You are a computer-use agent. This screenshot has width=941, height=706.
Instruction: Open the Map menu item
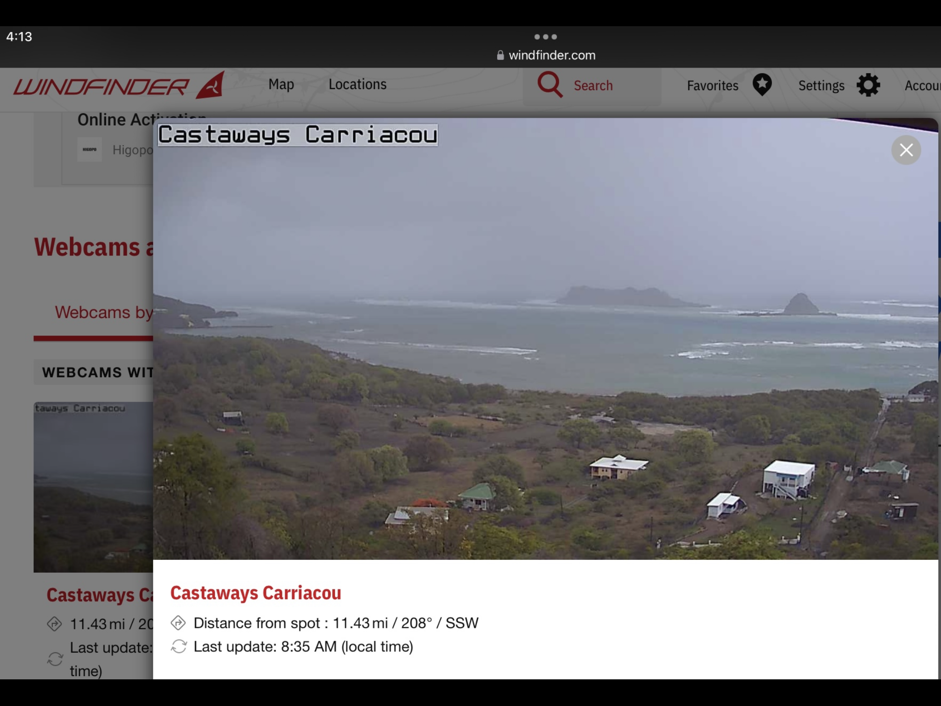(x=281, y=85)
